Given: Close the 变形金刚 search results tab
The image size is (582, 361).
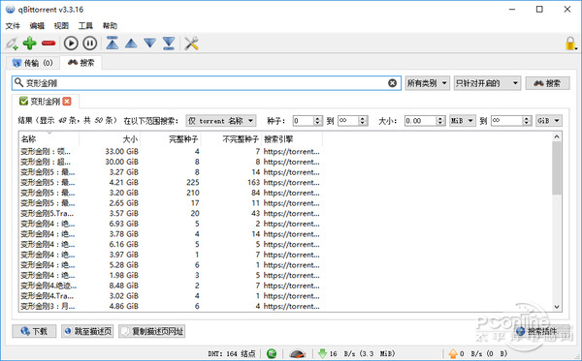Looking at the screenshot, I should tap(67, 101).
